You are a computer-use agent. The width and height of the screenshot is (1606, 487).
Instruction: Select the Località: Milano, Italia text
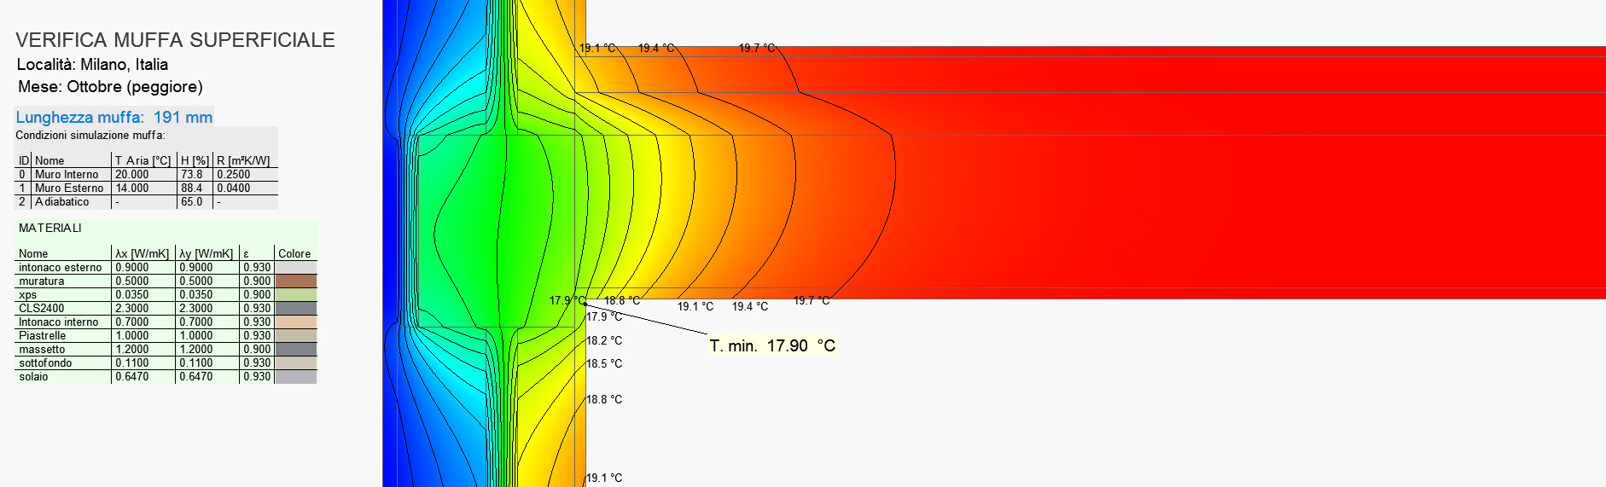[92, 64]
